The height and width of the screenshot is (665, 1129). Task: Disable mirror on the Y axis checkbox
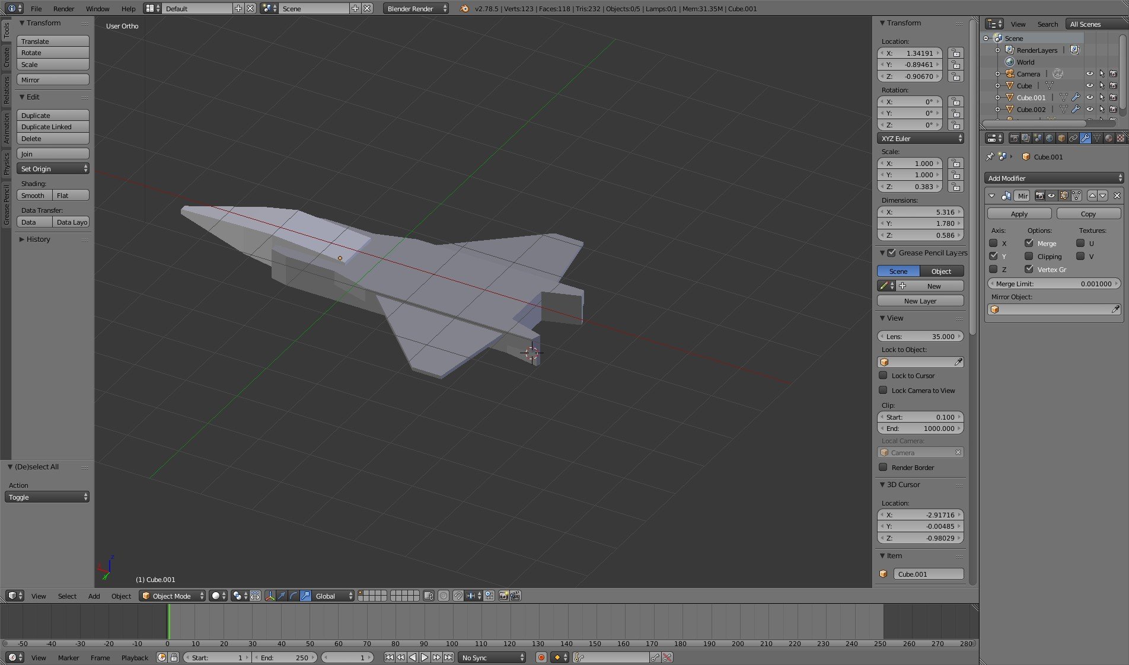point(993,256)
